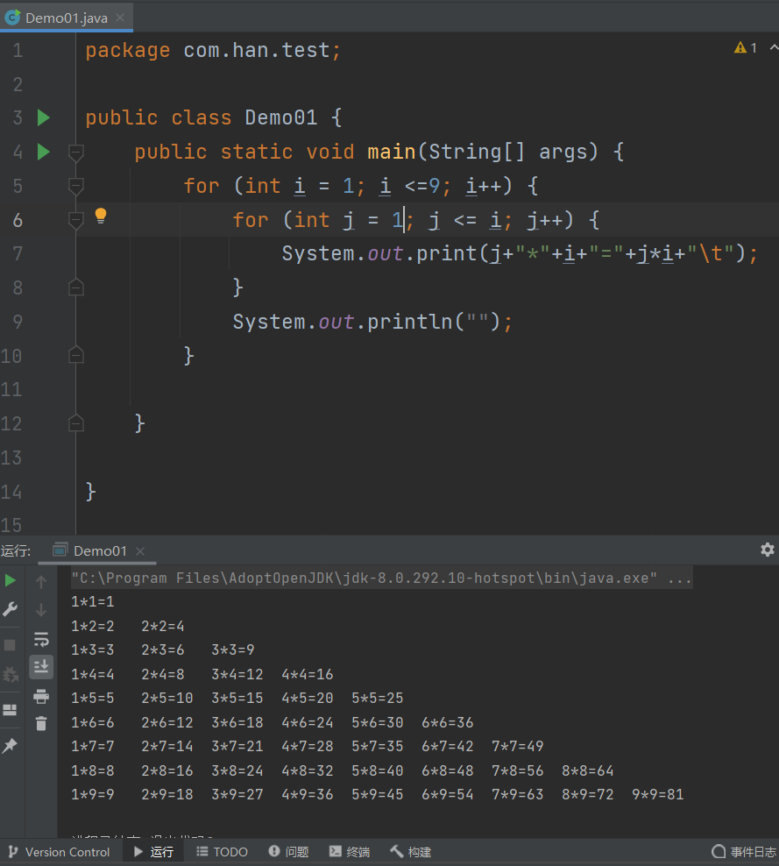This screenshot has height=866, width=779.
Task: Click 'package' keyword on line 1
Action: pyautogui.click(x=128, y=50)
